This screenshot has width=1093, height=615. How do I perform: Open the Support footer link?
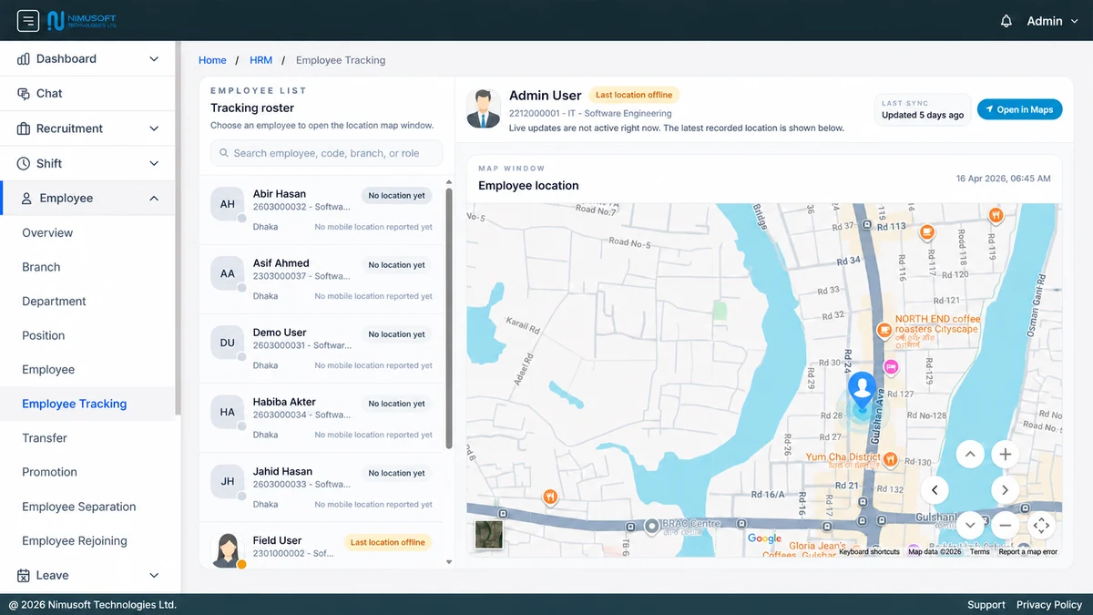coord(986,604)
